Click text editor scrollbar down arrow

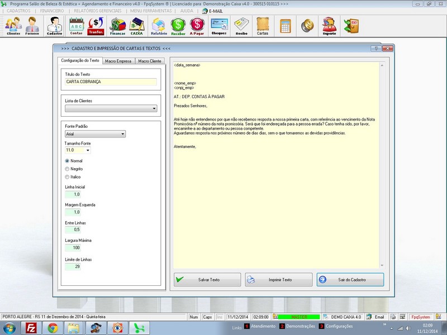click(382, 266)
